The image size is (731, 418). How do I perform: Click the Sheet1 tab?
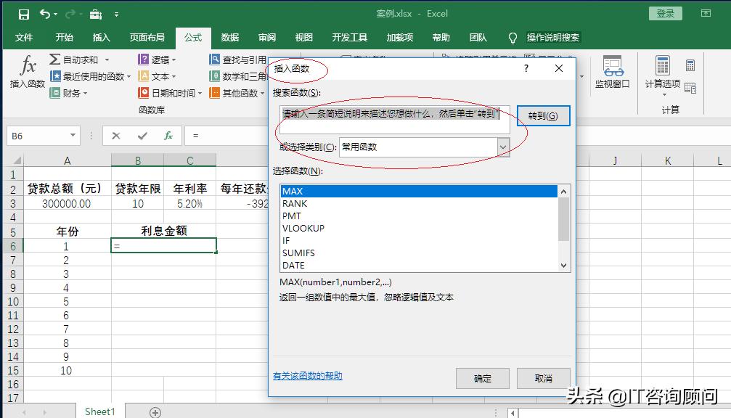click(x=99, y=411)
